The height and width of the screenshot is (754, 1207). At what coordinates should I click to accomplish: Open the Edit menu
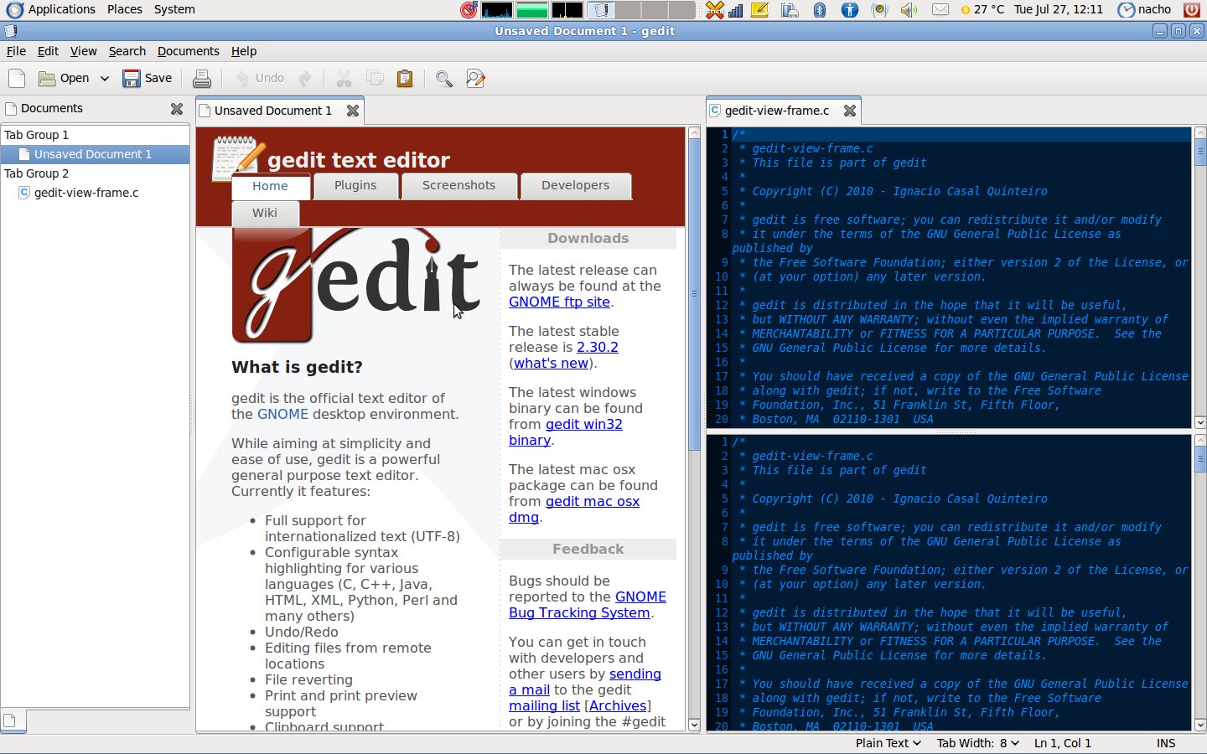[x=48, y=51]
